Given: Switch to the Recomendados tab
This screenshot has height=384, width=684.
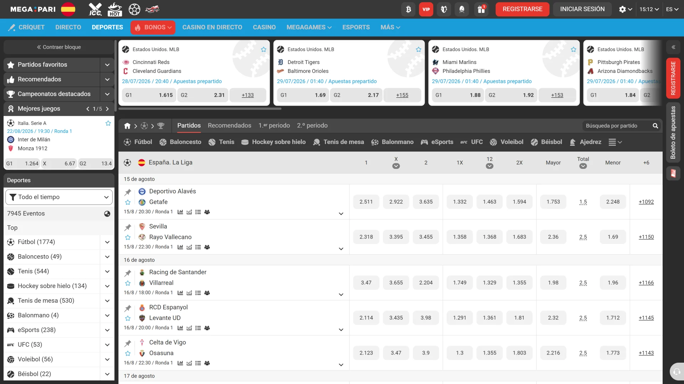Looking at the screenshot, I should [x=229, y=126].
